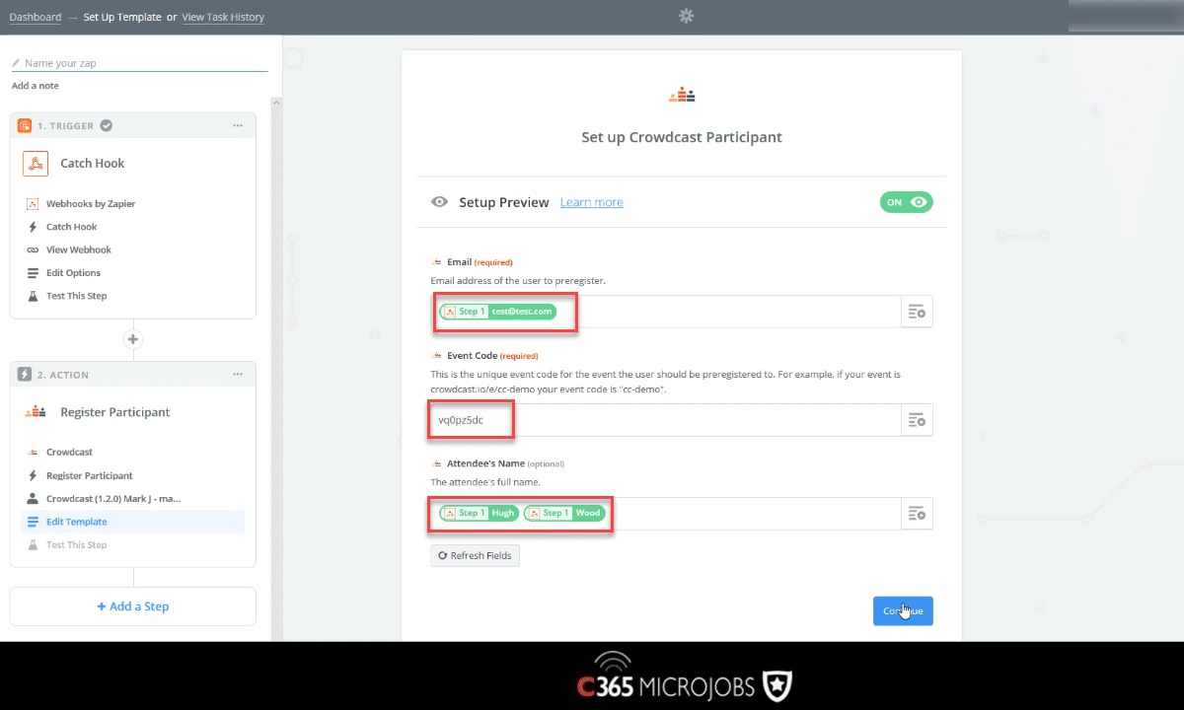Click the Zapier gear logo in top bar
This screenshot has height=710, width=1184.
point(687,16)
